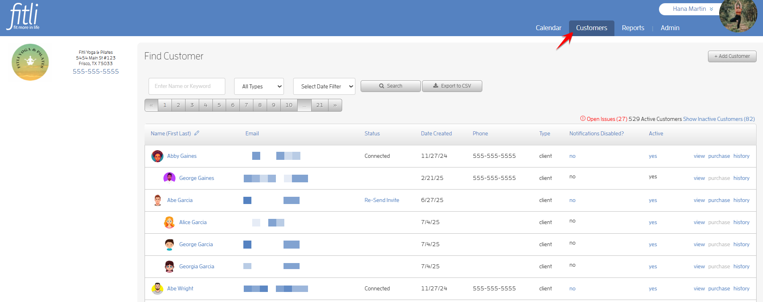Screen dimensions: 763x302
Task: Click the pencil edit icon beside Name
Action: point(197,133)
